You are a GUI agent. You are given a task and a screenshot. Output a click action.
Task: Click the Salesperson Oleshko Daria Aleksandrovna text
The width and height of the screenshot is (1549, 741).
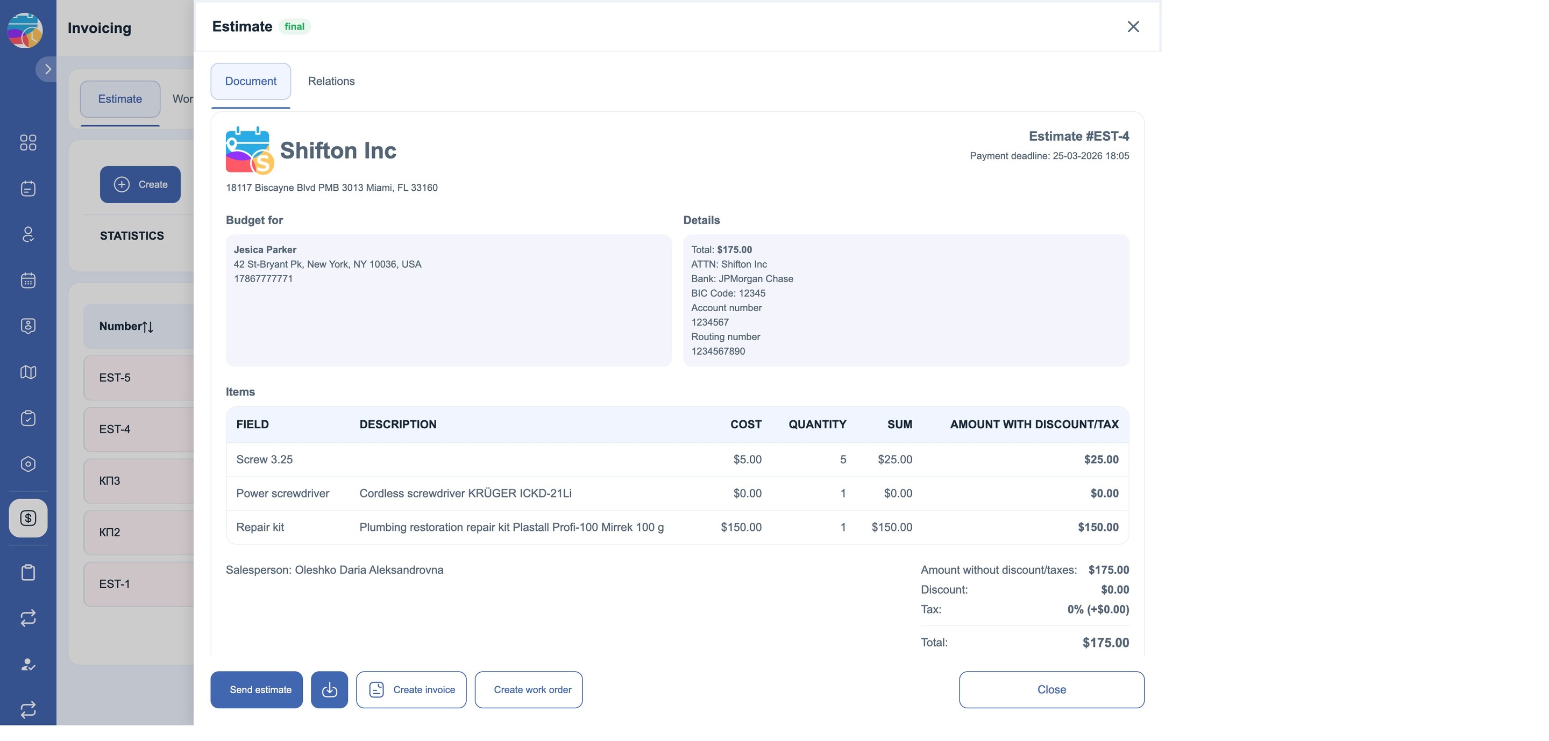tap(335, 570)
